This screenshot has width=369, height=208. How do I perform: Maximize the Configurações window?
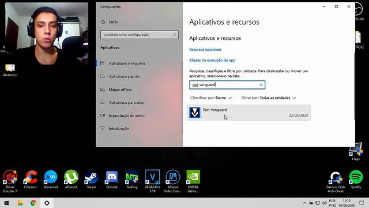(336, 6)
